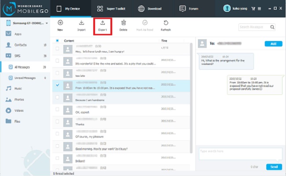The height and width of the screenshot is (176, 286).
Task: Click avatar of 'too late' message
Action: pos(68,74)
